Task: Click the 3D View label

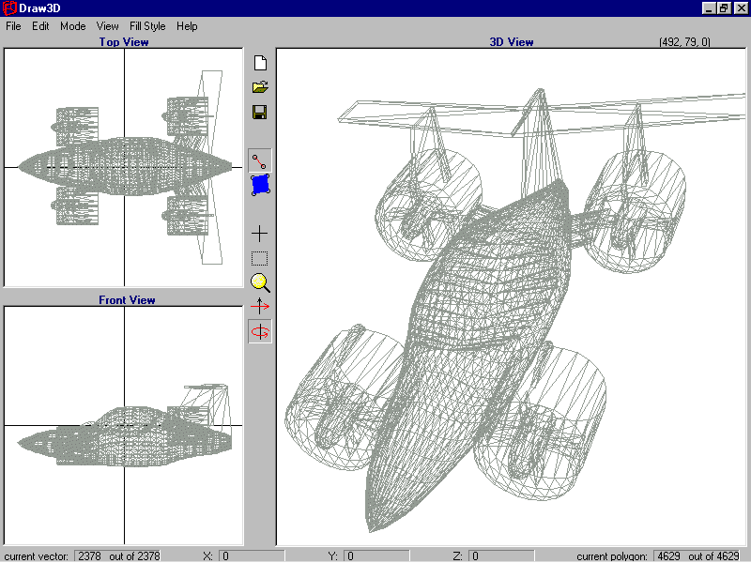Action: 512,42
